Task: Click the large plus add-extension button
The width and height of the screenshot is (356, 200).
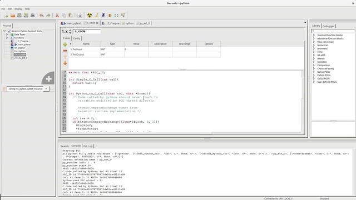Action: (x=48, y=79)
